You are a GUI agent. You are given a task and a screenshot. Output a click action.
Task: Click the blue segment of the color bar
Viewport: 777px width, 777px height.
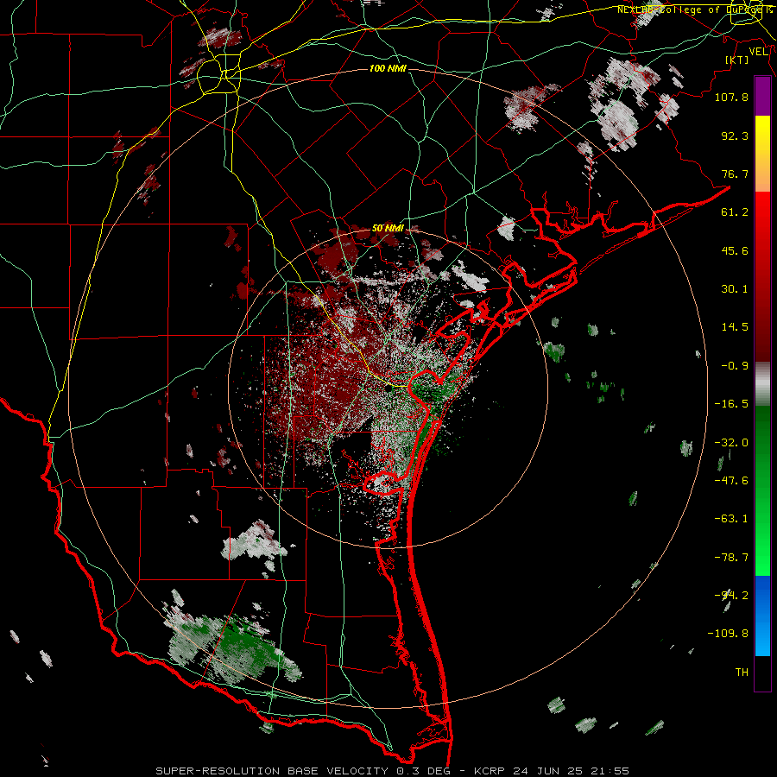coord(762,616)
